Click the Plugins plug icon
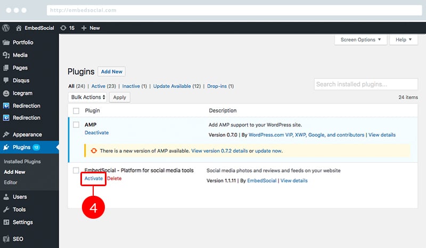Image resolution: width=426 pixels, height=248 pixels. 6,147
